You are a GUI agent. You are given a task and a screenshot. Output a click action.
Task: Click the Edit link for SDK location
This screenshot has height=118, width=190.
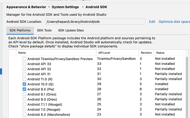[152, 22]
